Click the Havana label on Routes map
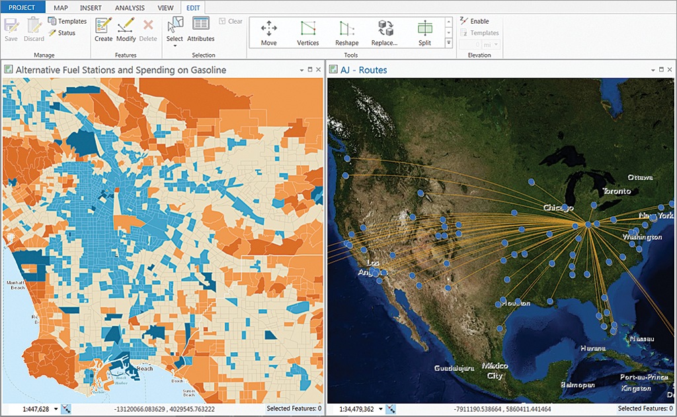 click(593, 348)
